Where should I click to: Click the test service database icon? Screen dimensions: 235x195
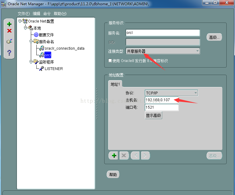click(x=9, y=41)
